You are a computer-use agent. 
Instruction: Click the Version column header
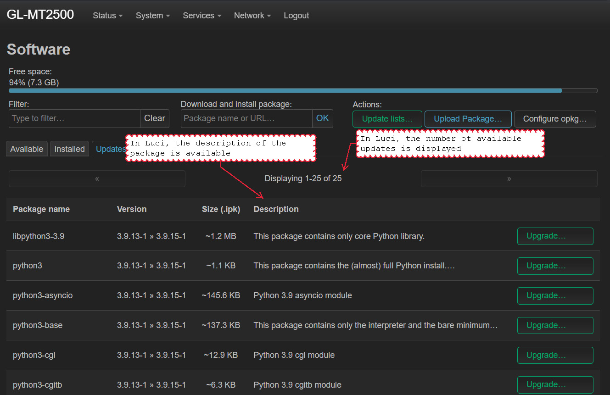coord(132,209)
